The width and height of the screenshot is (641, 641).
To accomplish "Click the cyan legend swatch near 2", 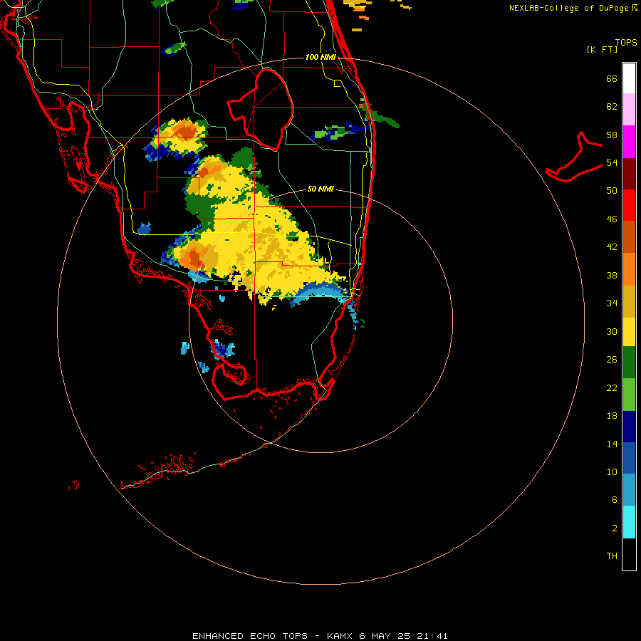I will point(629,522).
